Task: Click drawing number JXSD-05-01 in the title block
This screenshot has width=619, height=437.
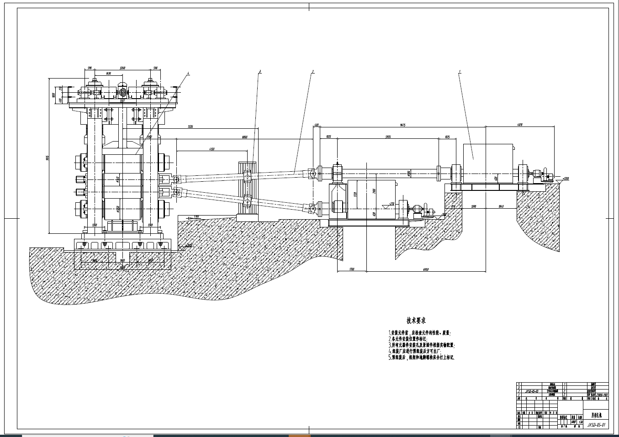Action: pos(596,424)
